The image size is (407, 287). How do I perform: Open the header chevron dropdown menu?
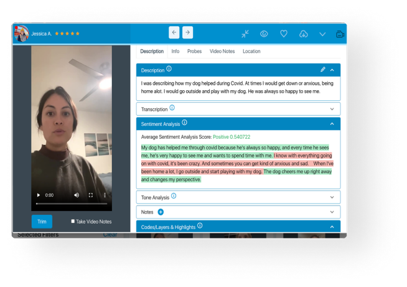point(322,34)
